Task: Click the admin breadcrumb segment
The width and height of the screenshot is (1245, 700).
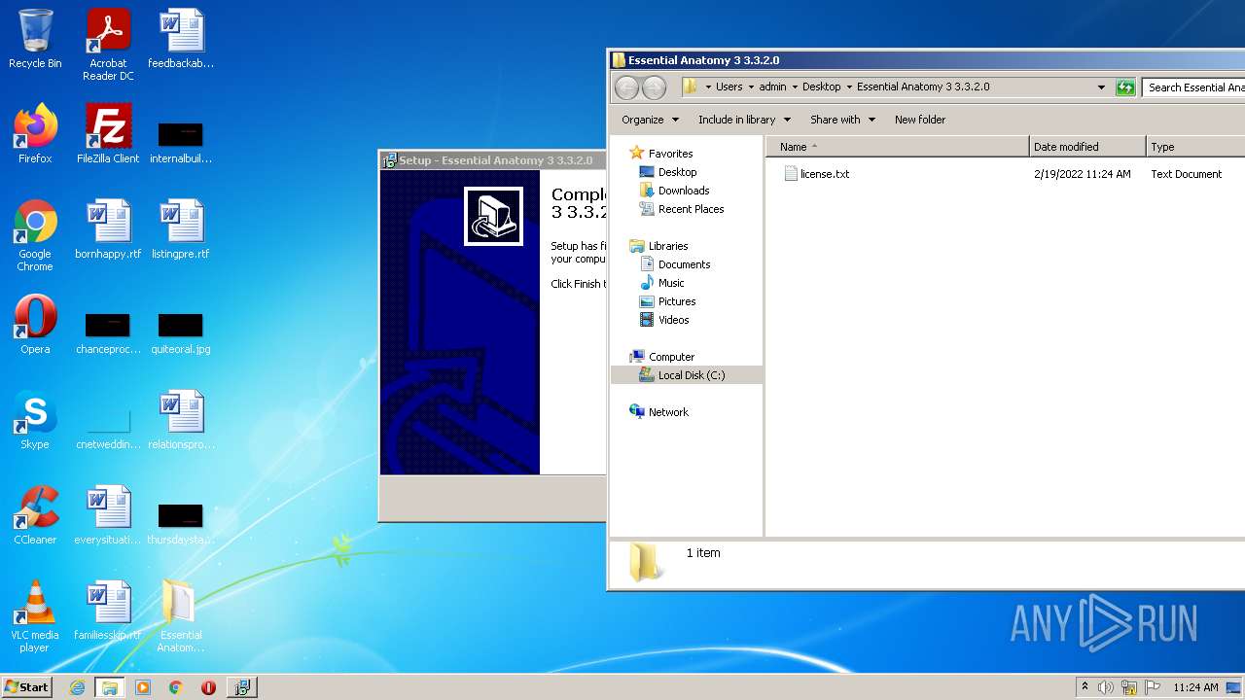Action: click(x=772, y=87)
